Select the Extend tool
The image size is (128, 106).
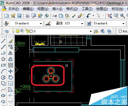[x=11, y=102]
